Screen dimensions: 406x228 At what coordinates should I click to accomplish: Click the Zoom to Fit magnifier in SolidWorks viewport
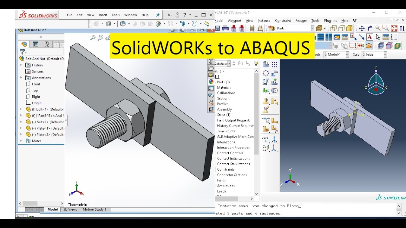tap(93, 38)
